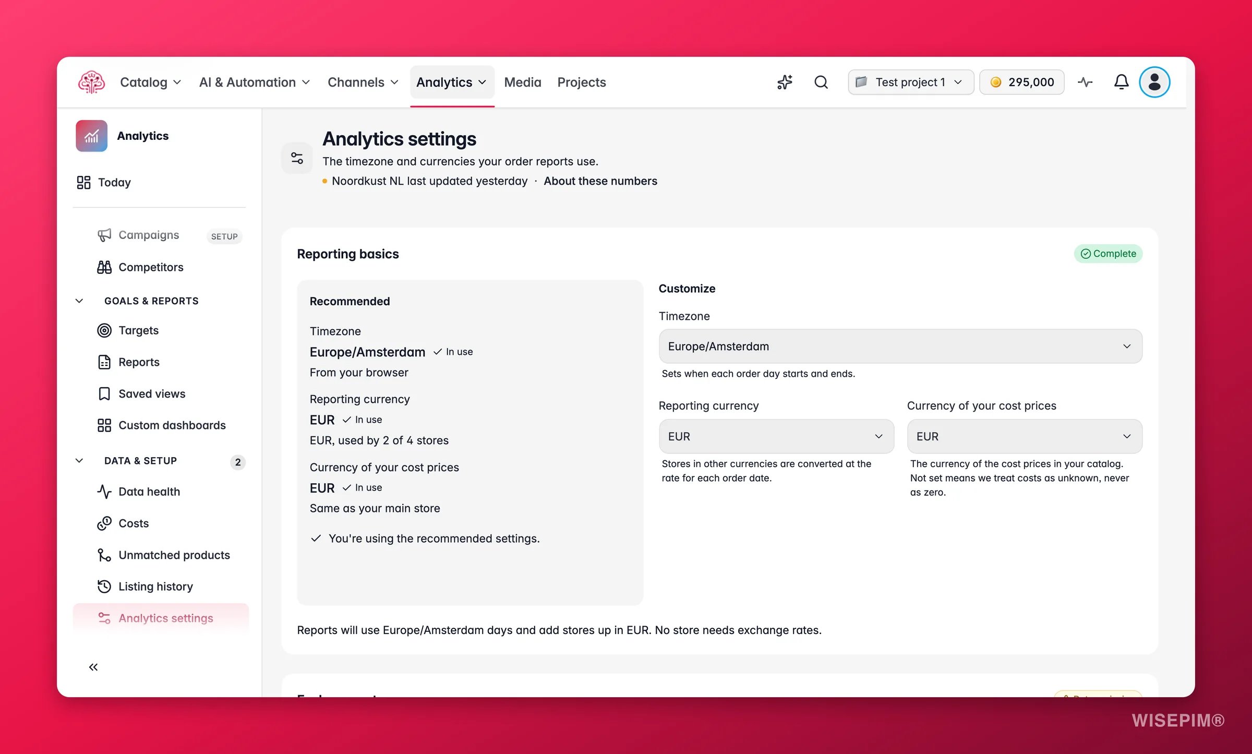Image resolution: width=1252 pixels, height=754 pixels.
Task: Open the Analytics menu
Action: pyautogui.click(x=452, y=82)
